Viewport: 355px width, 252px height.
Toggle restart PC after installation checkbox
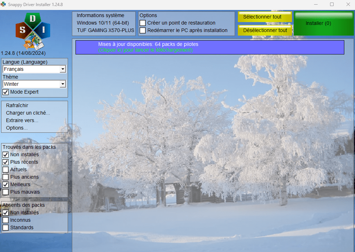143,31
